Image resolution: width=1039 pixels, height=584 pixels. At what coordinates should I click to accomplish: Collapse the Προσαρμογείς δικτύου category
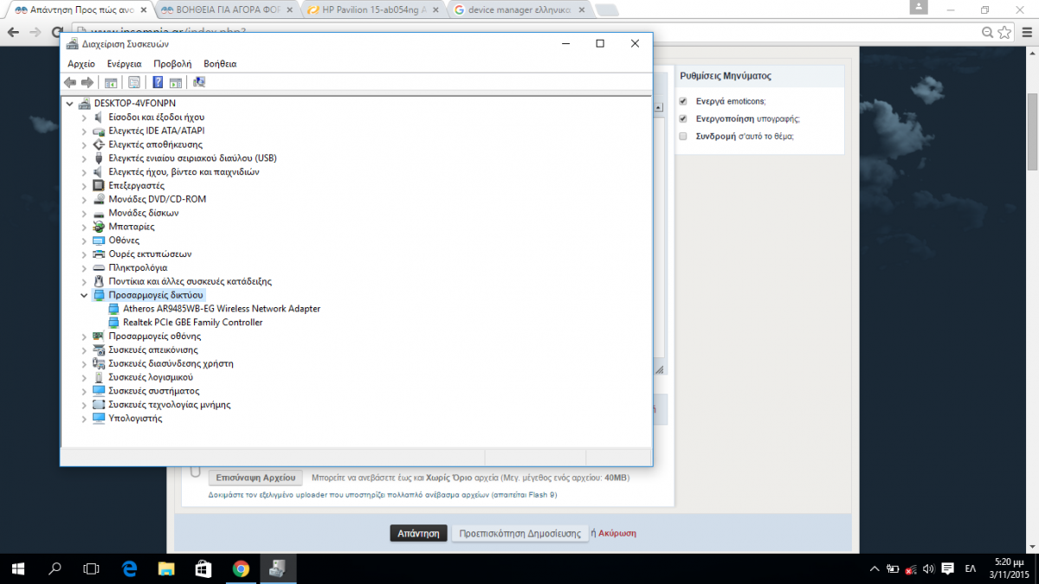point(84,295)
